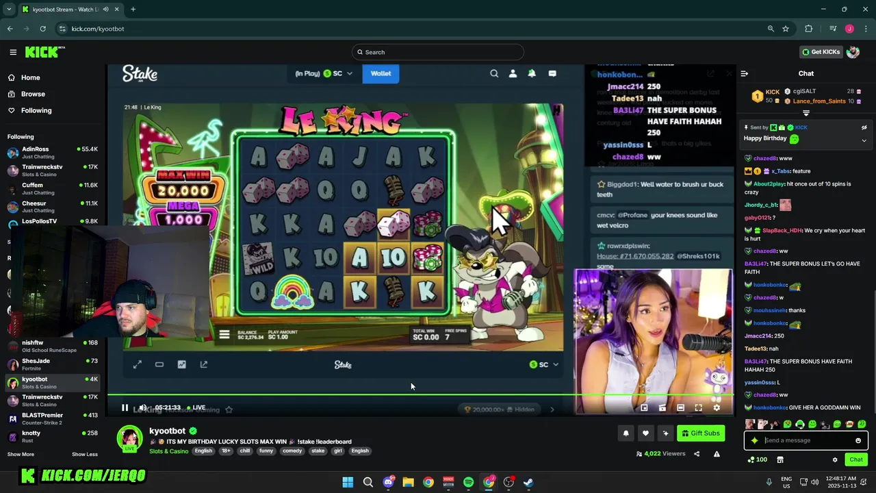Reload the browser page
This screenshot has width=876, height=493.
pyautogui.click(x=42, y=29)
